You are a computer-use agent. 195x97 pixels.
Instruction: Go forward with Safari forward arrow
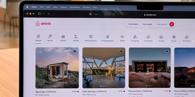click(54, 14)
